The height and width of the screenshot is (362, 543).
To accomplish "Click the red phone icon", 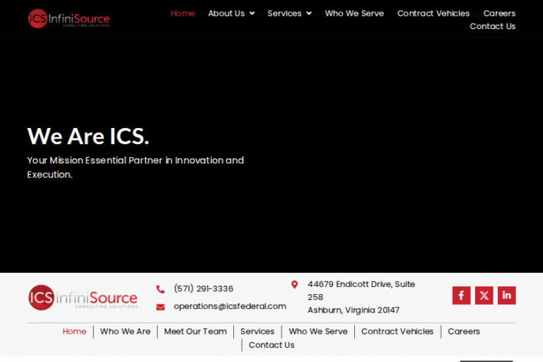I will pyautogui.click(x=160, y=289).
